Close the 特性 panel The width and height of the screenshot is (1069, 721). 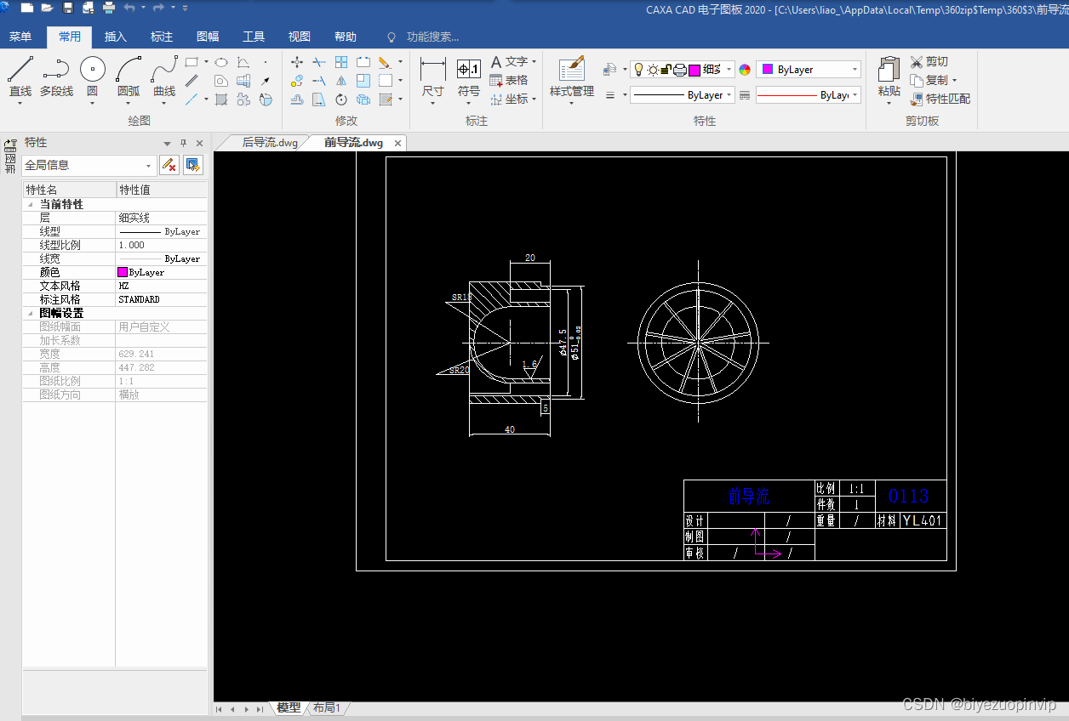point(200,143)
